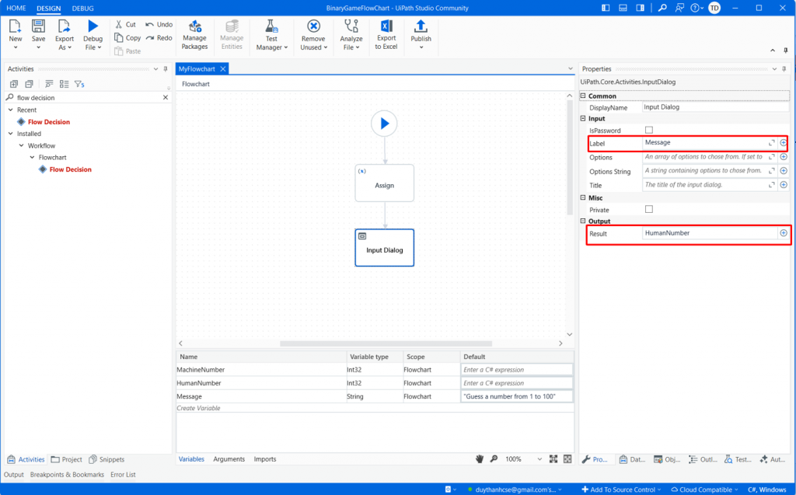Collapse the Installed tree node
This screenshot has height=495, width=796.
tap(11, 134)
